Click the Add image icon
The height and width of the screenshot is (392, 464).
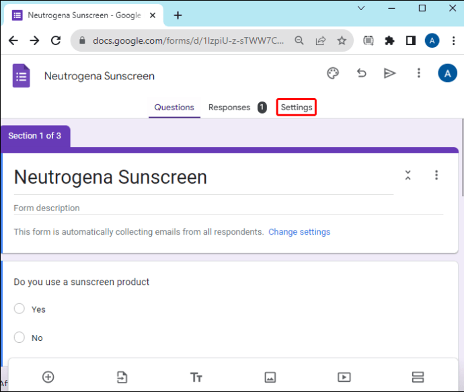270,377
